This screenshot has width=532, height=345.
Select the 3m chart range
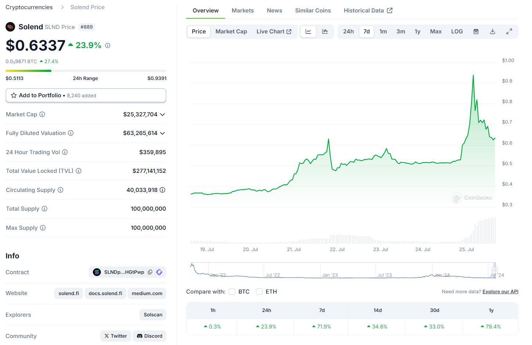coord(401,32)
